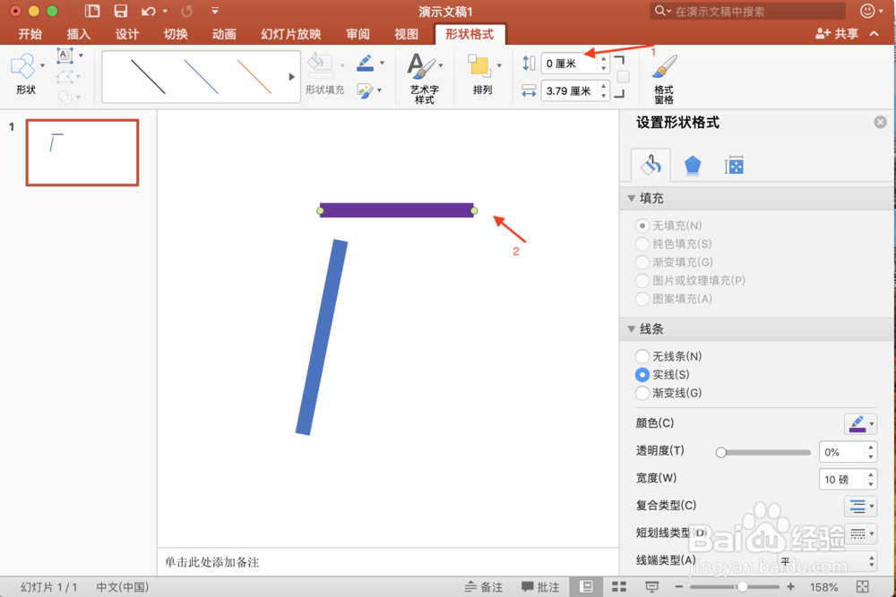Click the shape height field (0 厘米)
Viewport: 896px width, 597px height.
pos(569,64)
